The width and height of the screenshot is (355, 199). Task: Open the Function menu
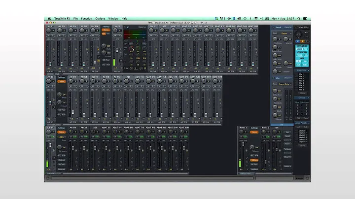tap(86, 18)
